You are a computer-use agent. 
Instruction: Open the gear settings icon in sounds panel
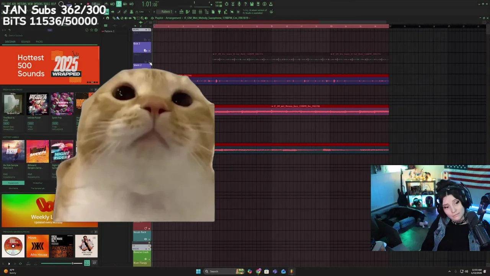(x=96, y=30)
